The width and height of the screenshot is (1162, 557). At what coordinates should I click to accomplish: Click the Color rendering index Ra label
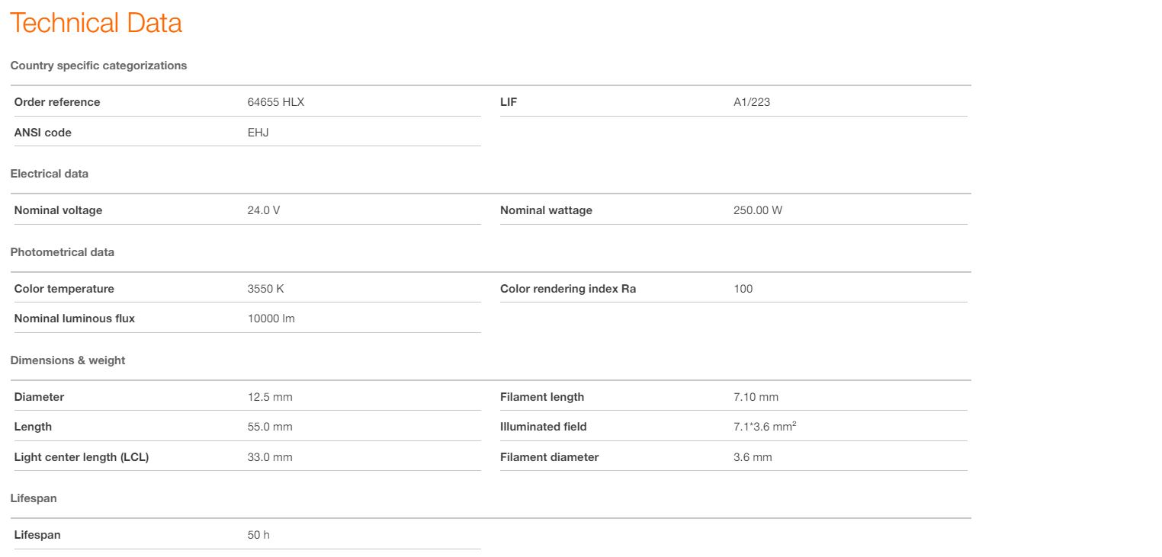point(567,289)
